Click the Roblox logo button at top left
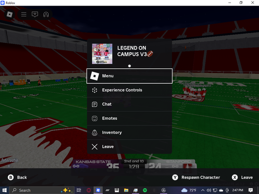This screenshot has width=259, height=194. point(9,14)
